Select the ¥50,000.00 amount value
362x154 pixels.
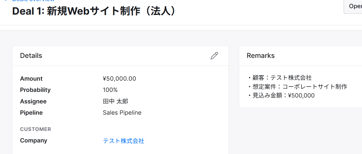(119, 79)
